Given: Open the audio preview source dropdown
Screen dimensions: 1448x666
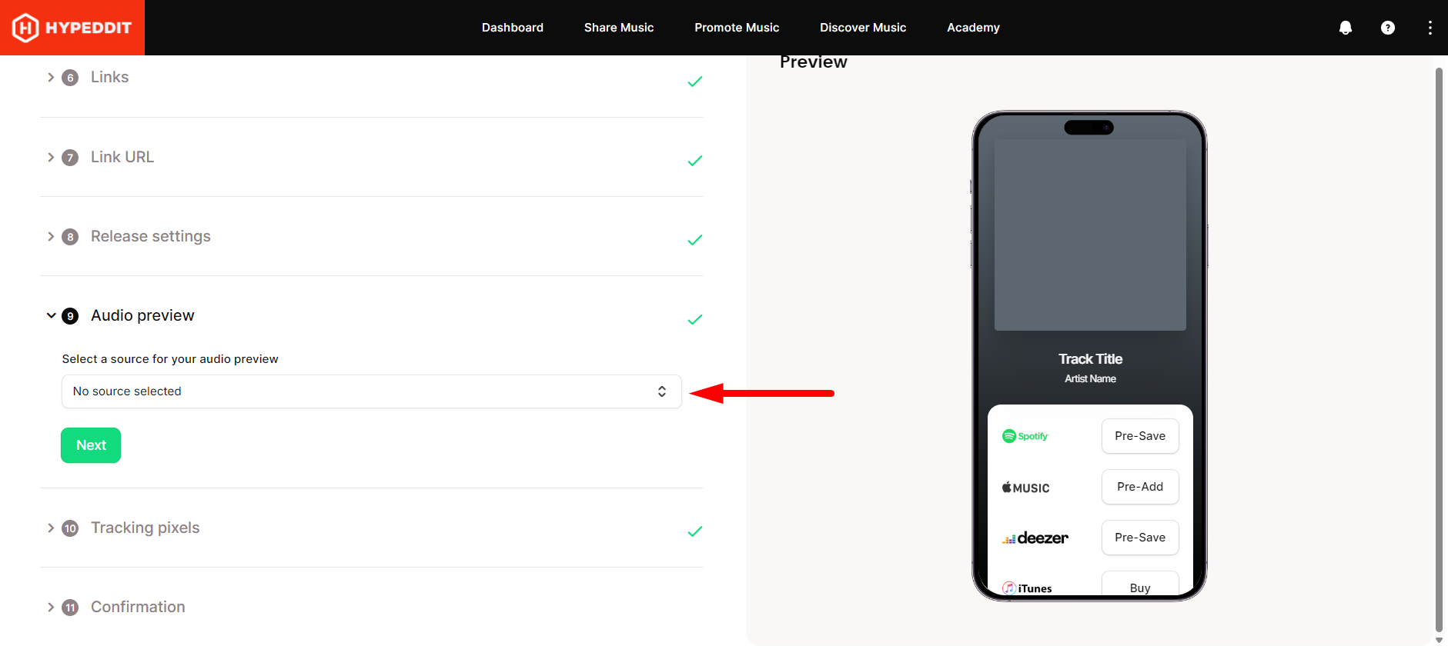Looking at the screenshot, I should pyautogui.click(x=371, y=391).
